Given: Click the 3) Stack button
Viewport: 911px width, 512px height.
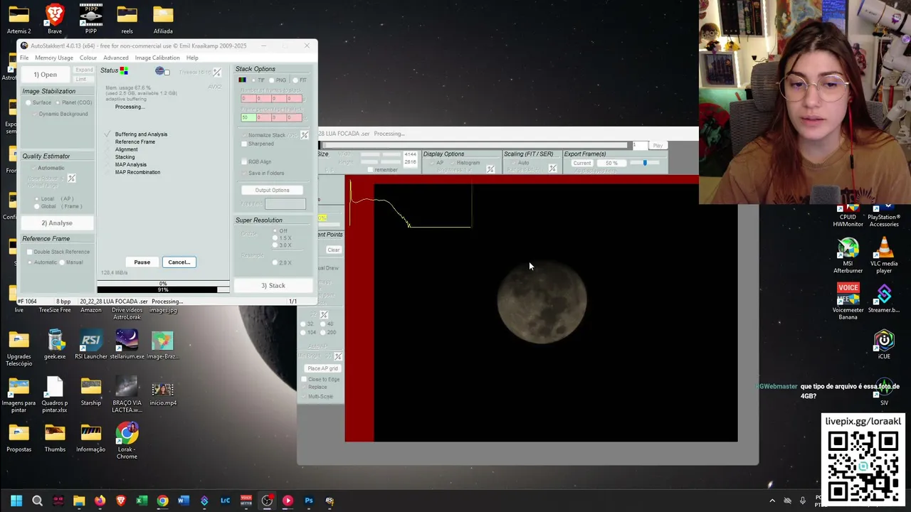Looking at the screenshot, I should click(x=273, y=286).
